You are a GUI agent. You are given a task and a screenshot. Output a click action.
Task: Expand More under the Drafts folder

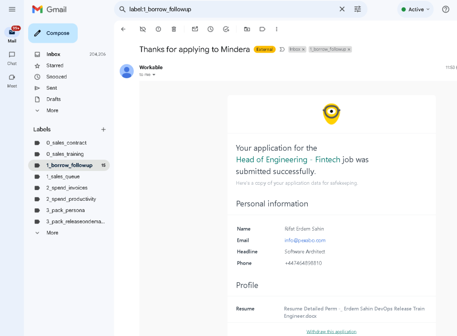click(x=69, y=110)
